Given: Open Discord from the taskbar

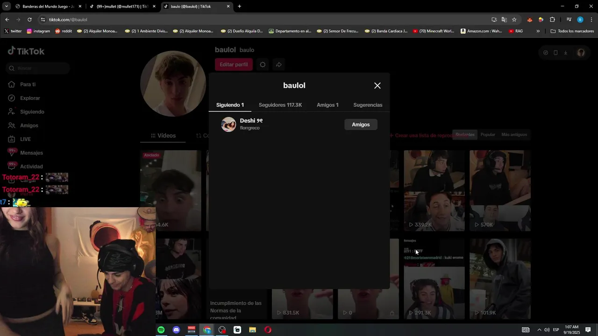Looking at the screenshot, I should click(x=176, y=330).
